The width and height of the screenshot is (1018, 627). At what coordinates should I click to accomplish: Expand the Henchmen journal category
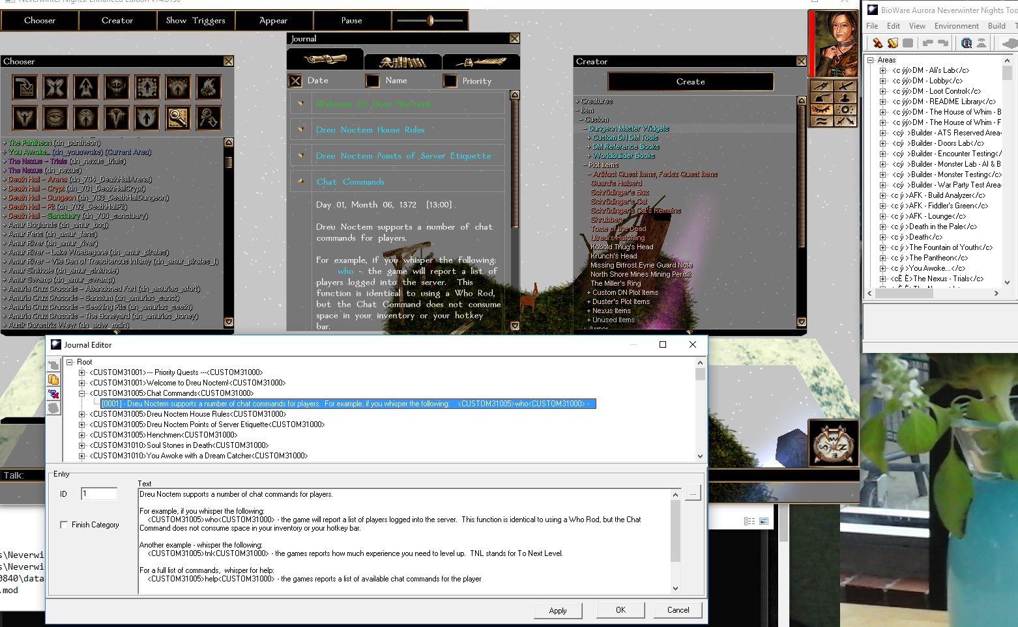82,435
